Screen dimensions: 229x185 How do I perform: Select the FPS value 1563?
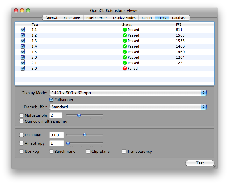[x=180, y=35]
